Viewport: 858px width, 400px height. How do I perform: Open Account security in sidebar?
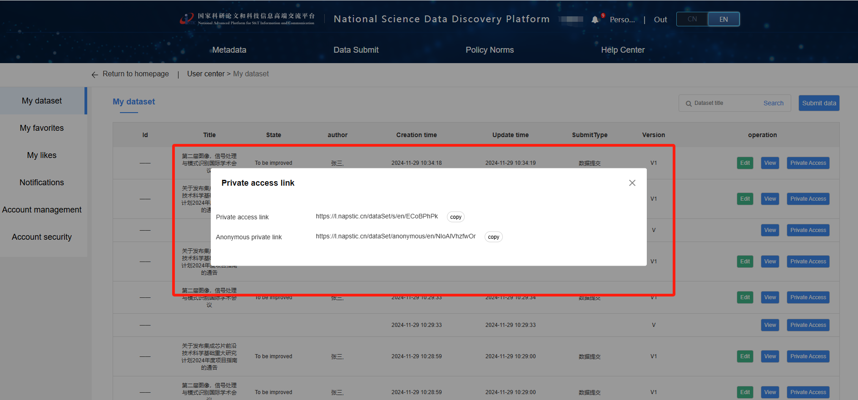pos(42,237)
